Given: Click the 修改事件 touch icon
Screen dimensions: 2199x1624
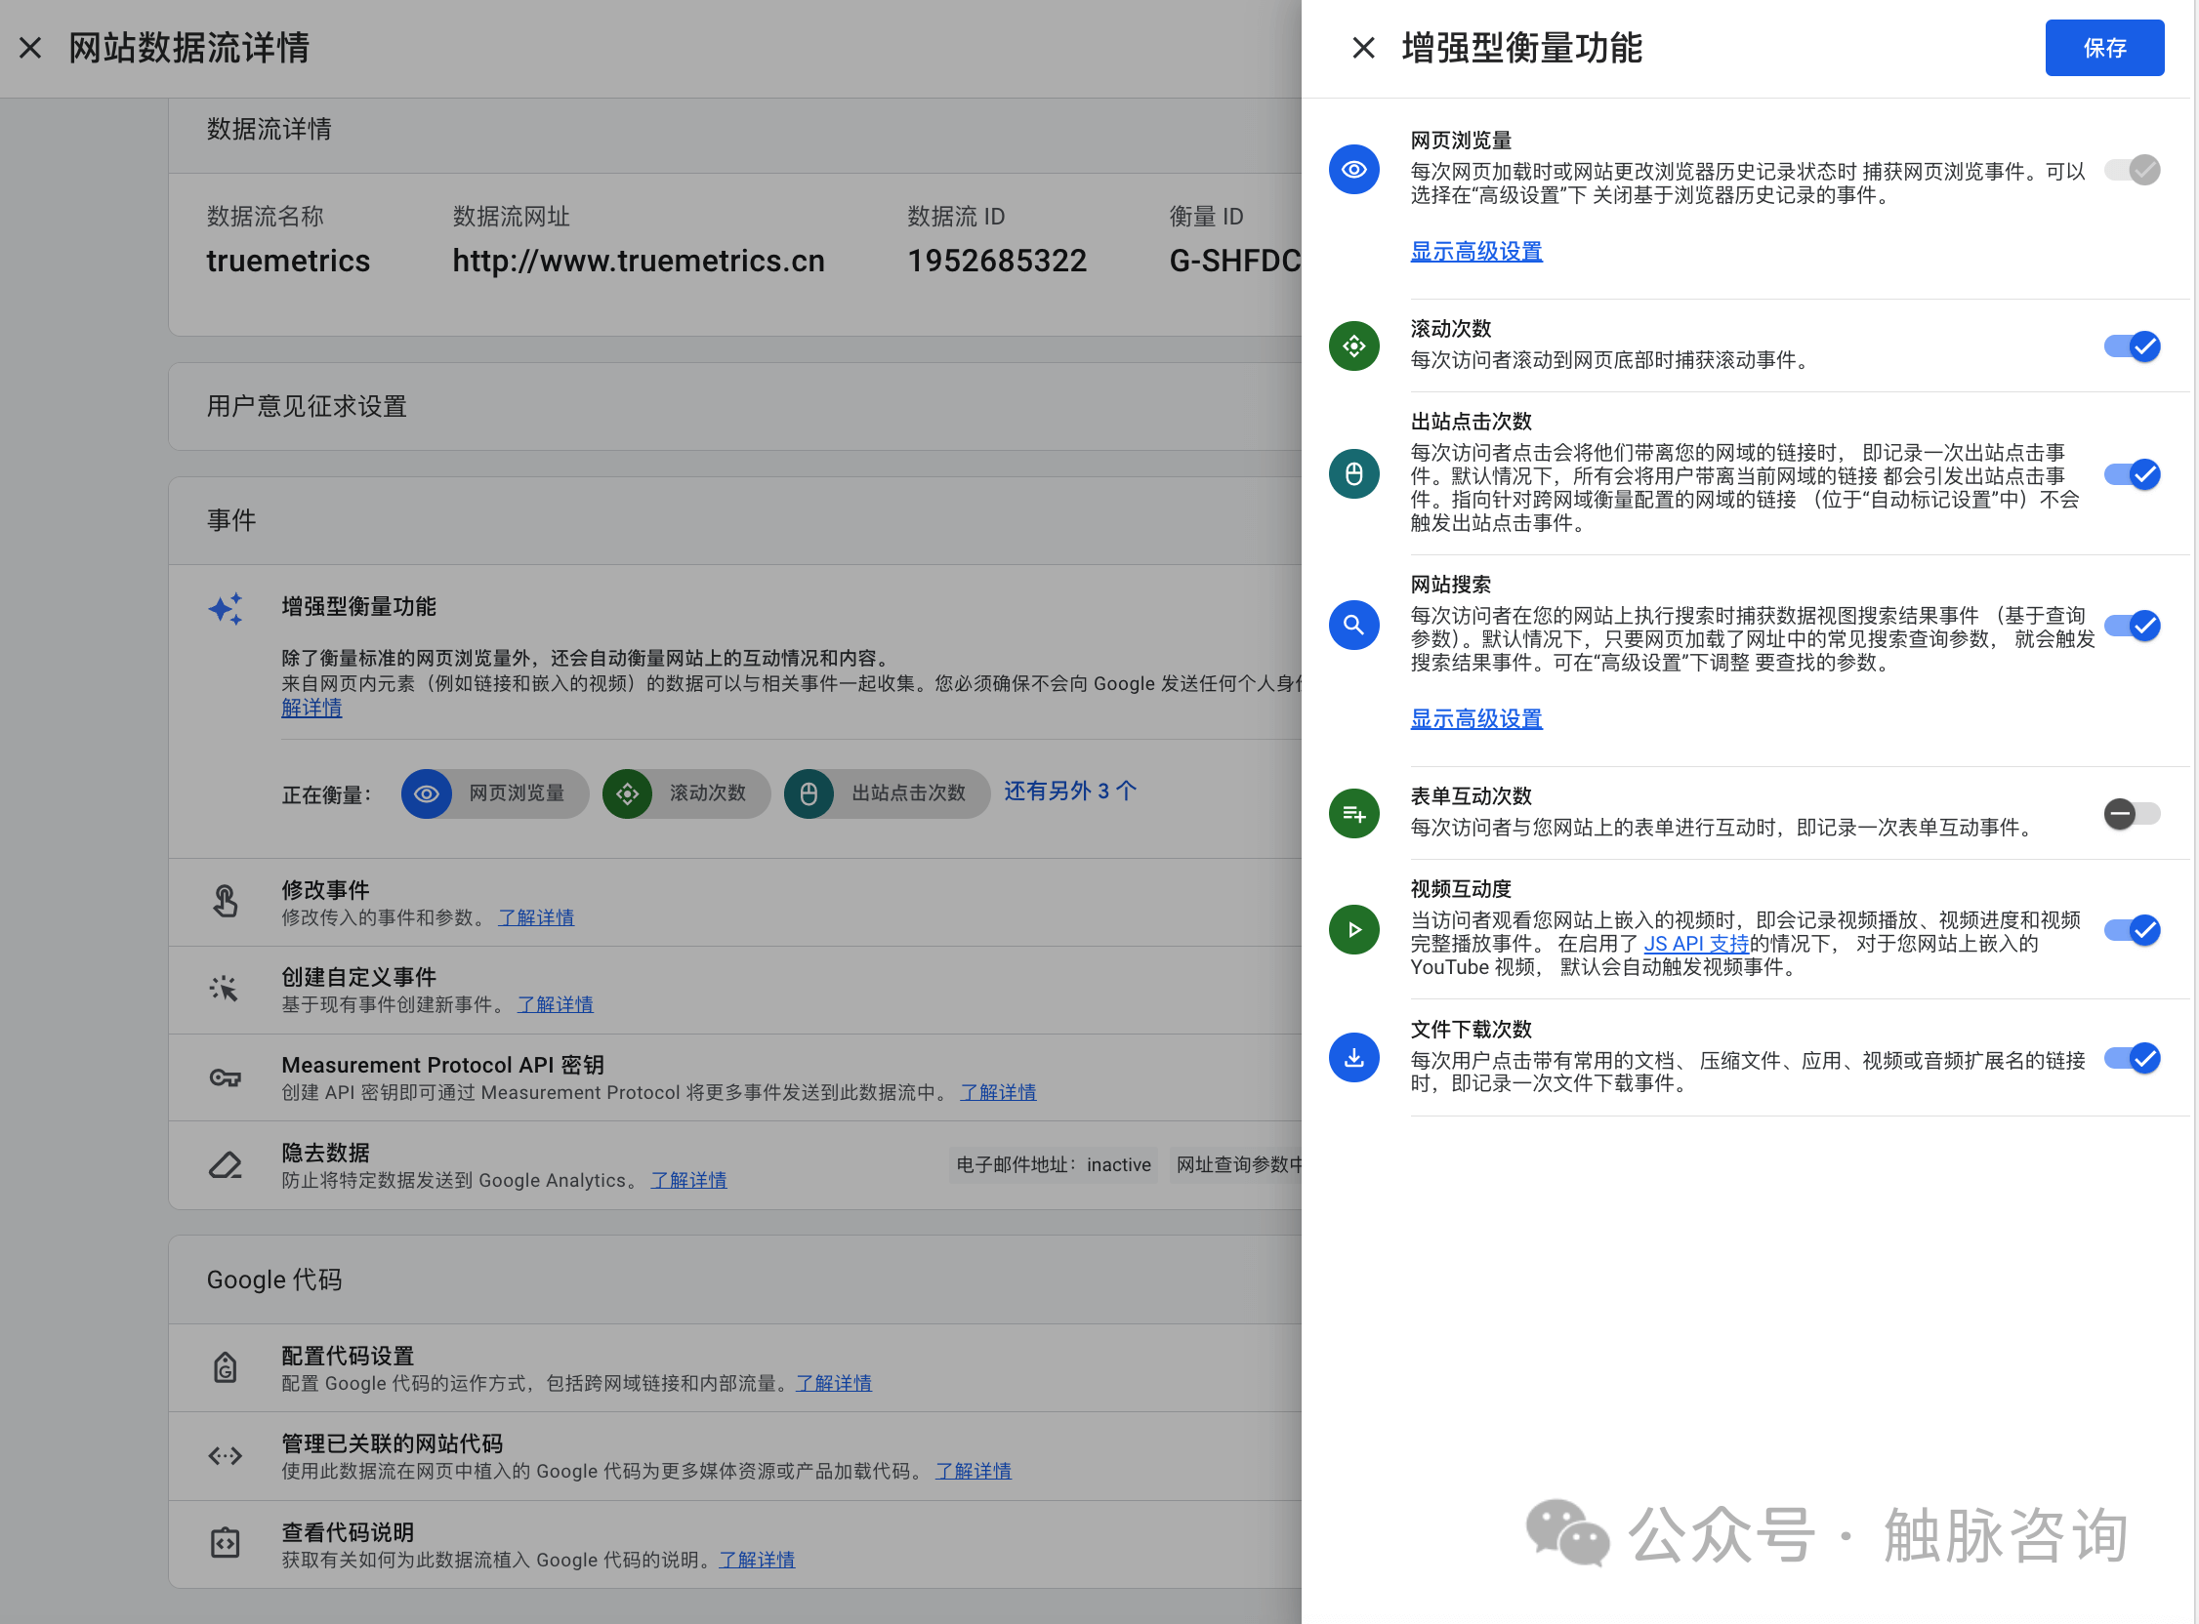Looking at the screenshot, I should pyautogui.click(x=226, y=901).
